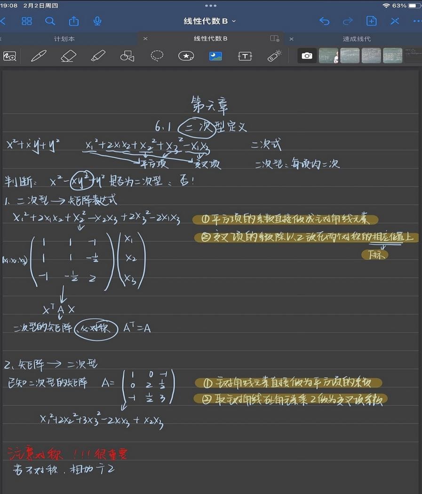
Task: Activate the Lasso selection tool
Action: 157,56
